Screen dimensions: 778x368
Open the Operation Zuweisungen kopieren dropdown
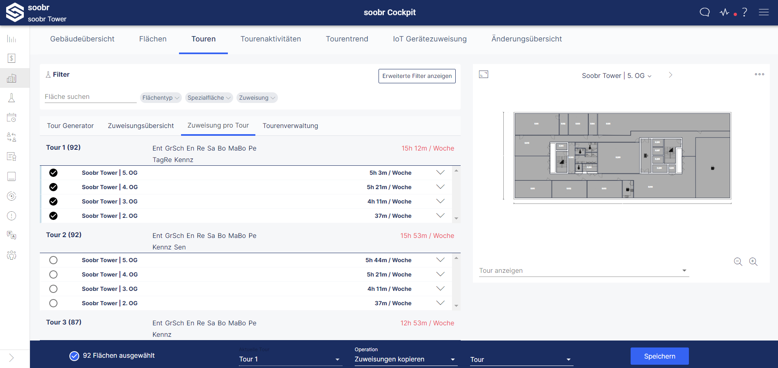click(406, 359)
